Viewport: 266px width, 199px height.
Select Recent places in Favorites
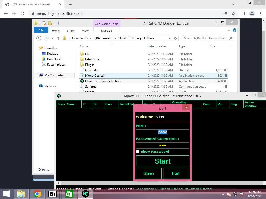coord(56,65)
